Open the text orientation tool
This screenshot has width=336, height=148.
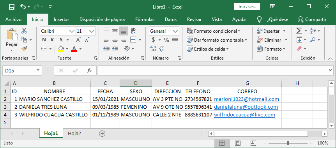click(127, 49)
